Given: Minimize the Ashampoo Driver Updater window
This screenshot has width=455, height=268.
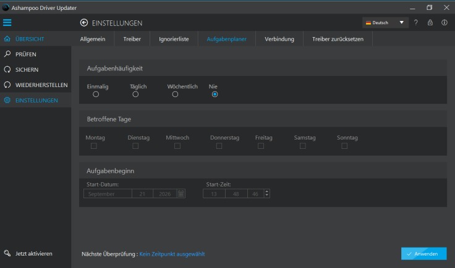Looking at the screenshot, I should (x=412, y=8).
